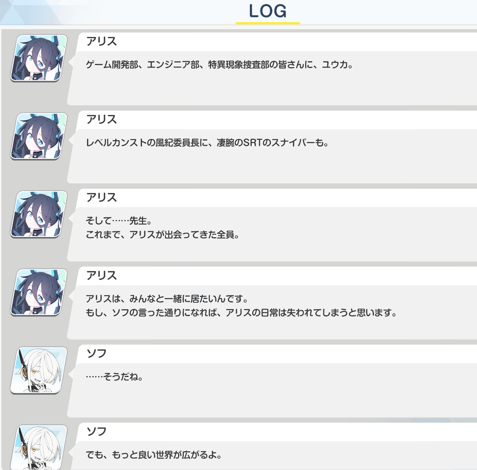This screenshot has width=477, height=470.
Task: Select Sof portrait beside ……そうだね message
Action: (x=39, y=370)
